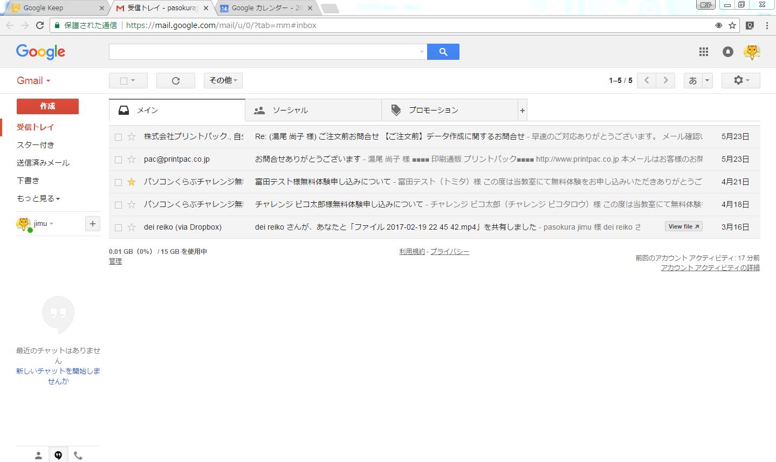Show search options dropdown arrow
The image size is (776, 462).
tap(422, 52)
